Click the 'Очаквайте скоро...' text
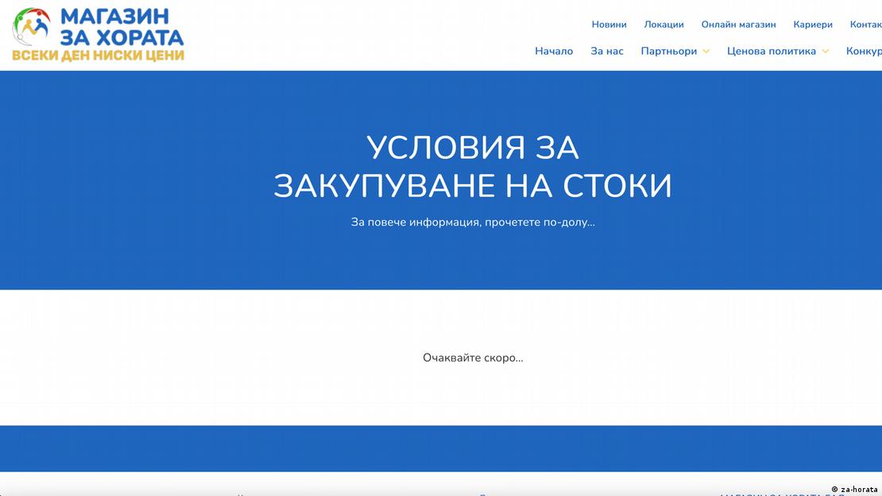 click(473, 358)
